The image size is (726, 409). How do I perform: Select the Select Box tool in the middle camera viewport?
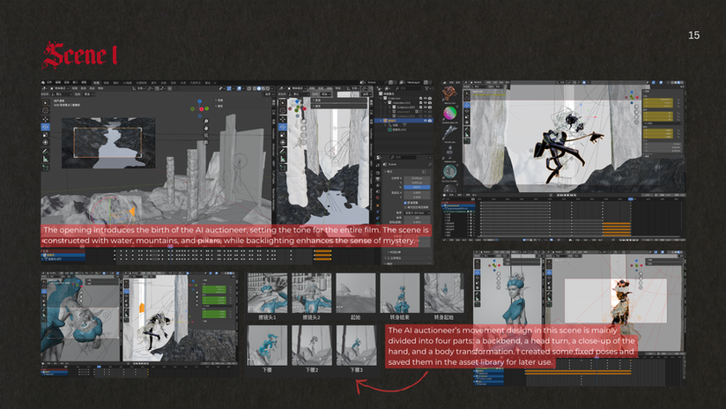click(x=283, y=103)
